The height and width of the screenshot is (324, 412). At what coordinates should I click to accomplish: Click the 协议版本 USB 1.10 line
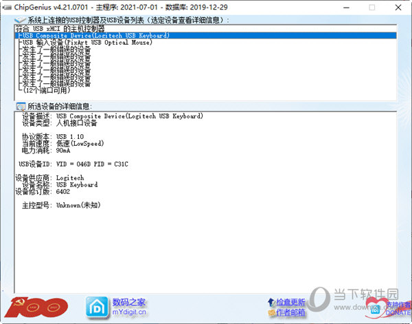pos(53,137)
